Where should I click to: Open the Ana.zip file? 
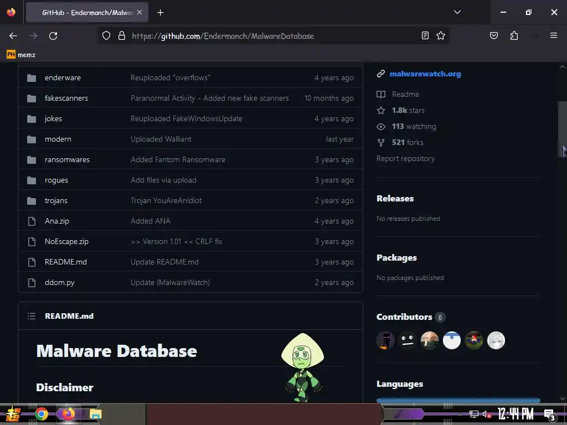[x=57, y=221]
